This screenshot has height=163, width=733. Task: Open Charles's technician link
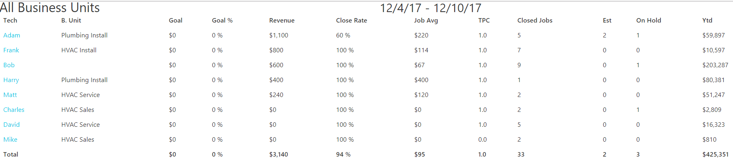pos(14,110)
